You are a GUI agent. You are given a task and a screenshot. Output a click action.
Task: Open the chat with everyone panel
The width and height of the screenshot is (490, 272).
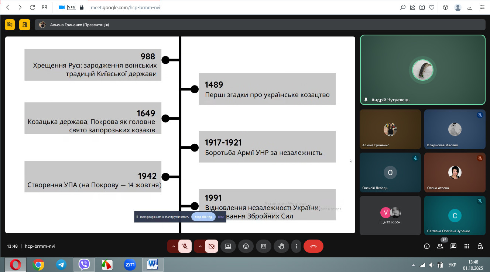[x=453, y=246]
